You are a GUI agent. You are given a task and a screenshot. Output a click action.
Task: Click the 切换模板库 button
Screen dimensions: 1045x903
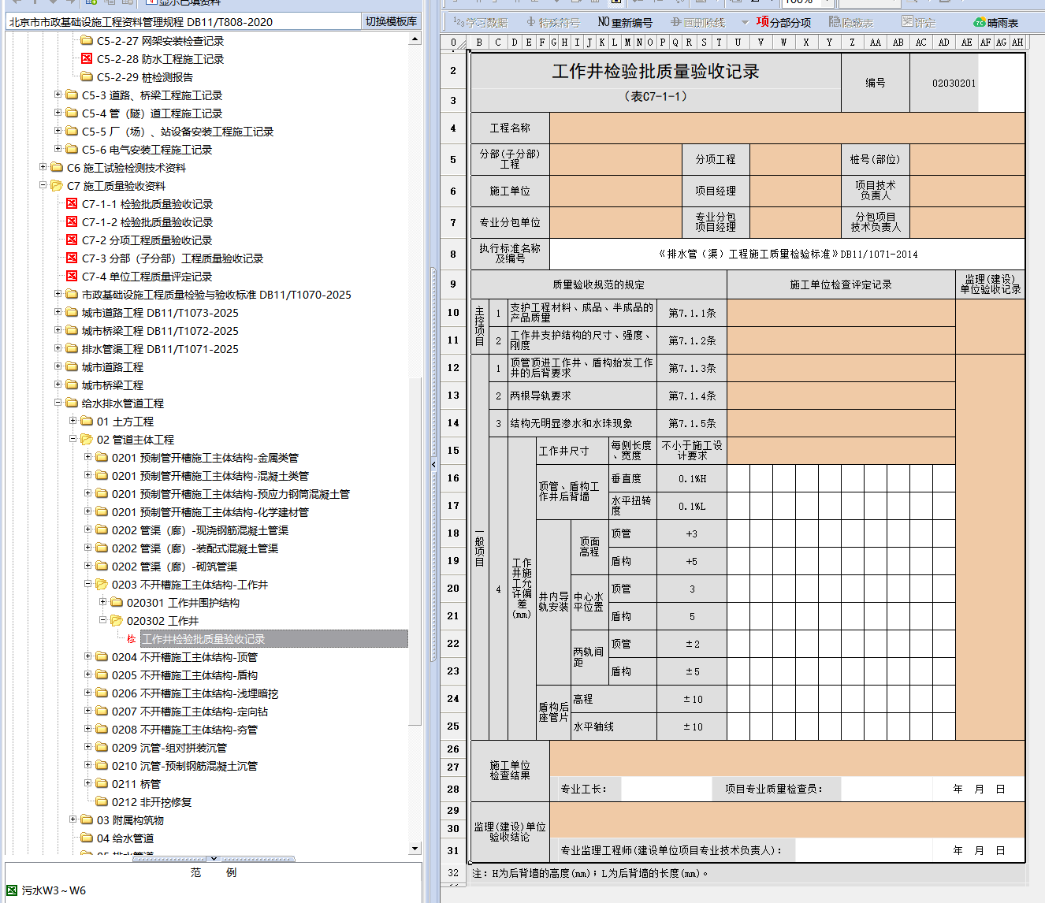pos(391,21)
